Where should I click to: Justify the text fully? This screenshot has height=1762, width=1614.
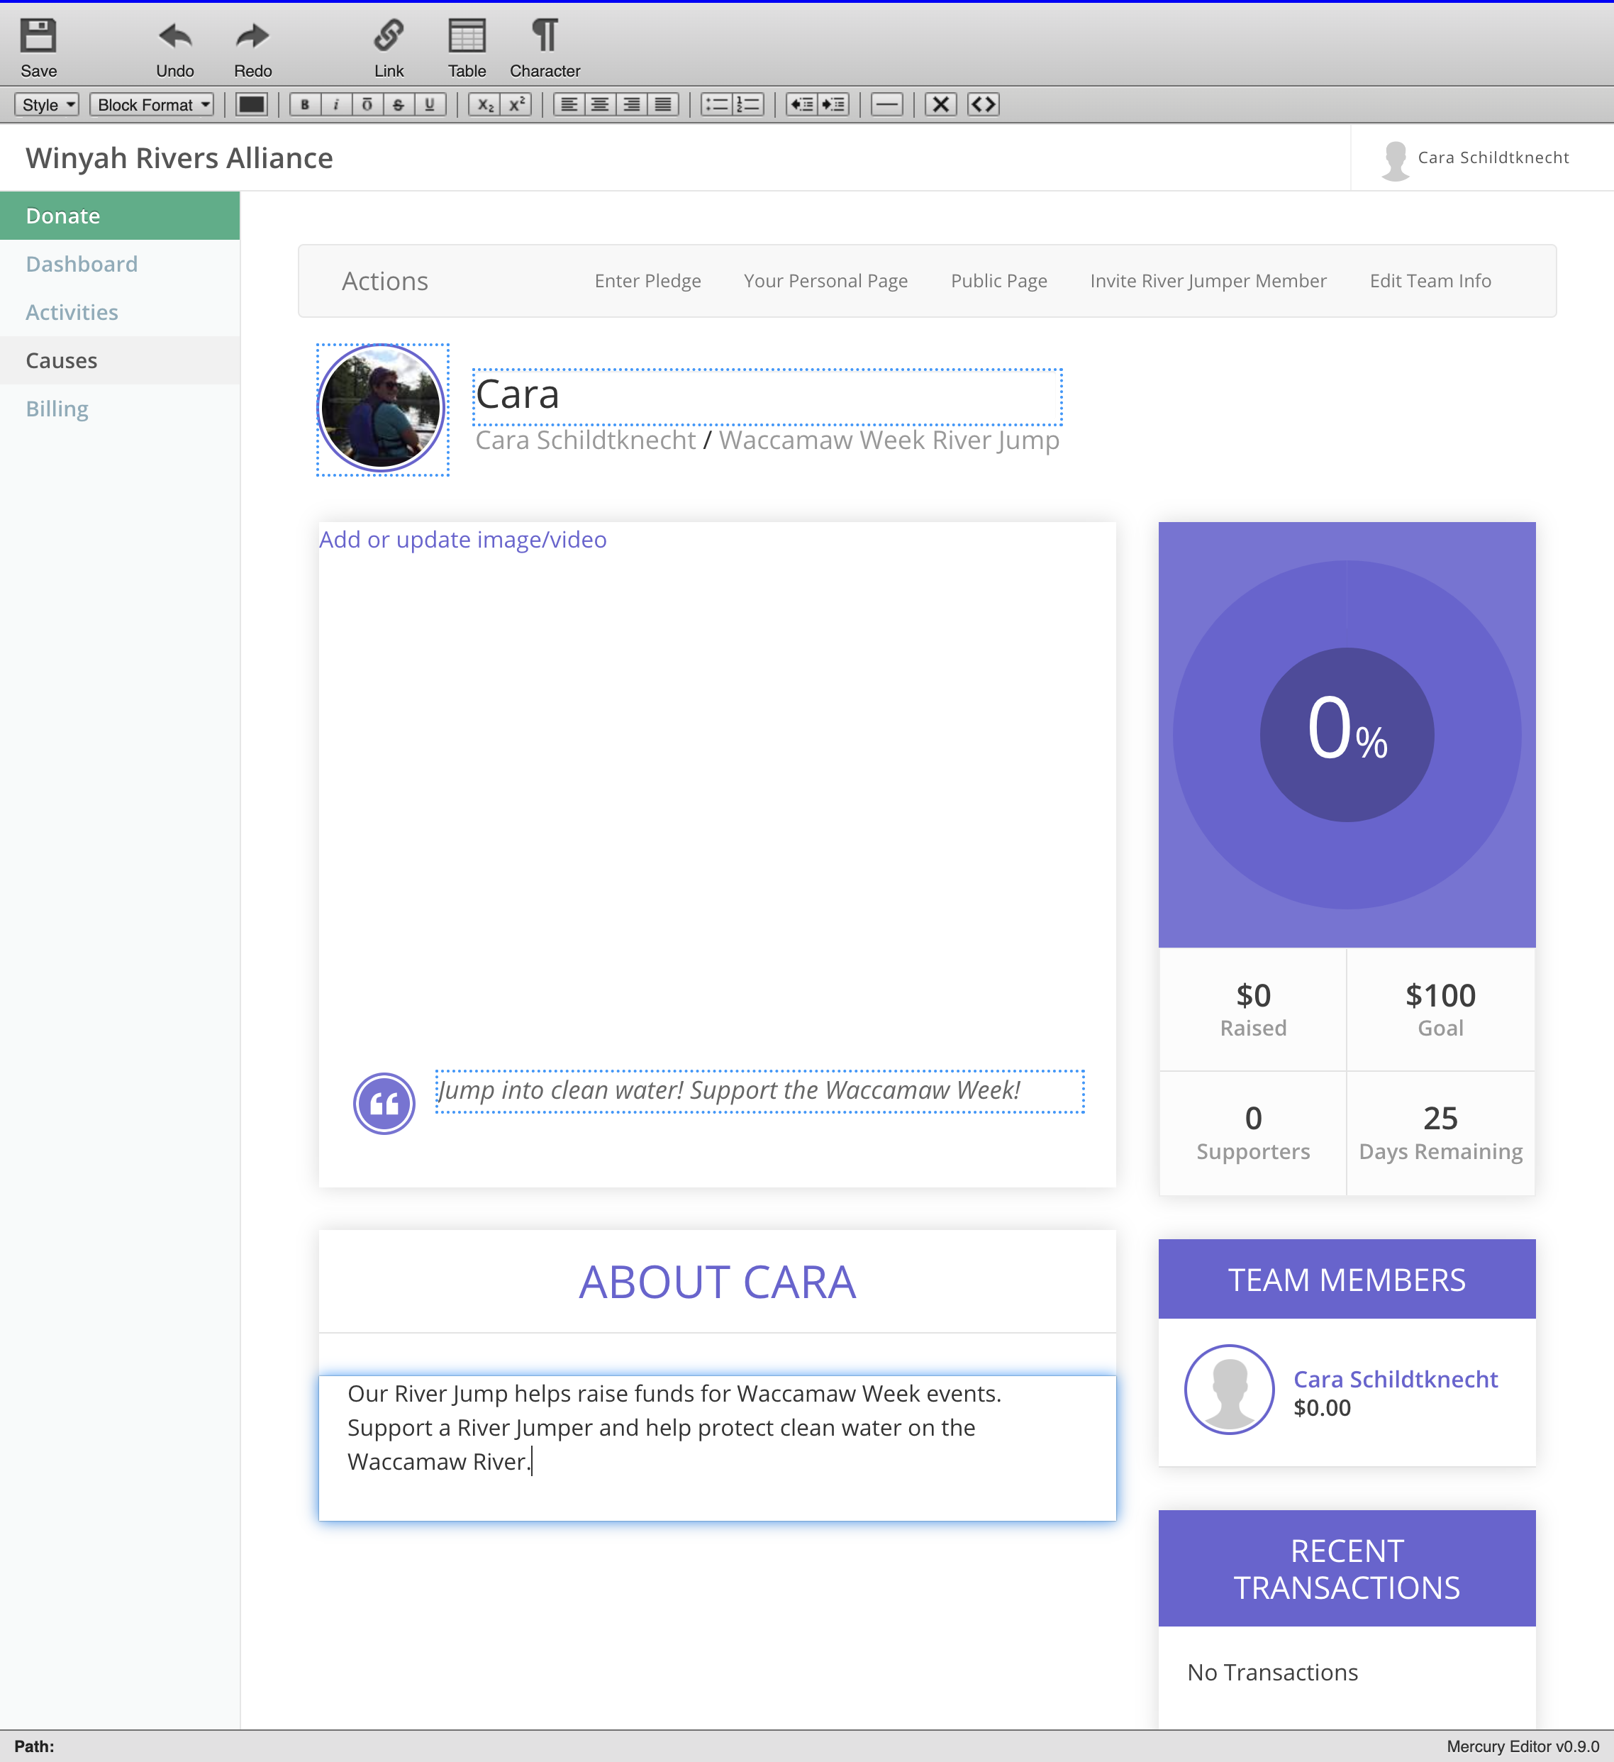click(x=663, y=105)
